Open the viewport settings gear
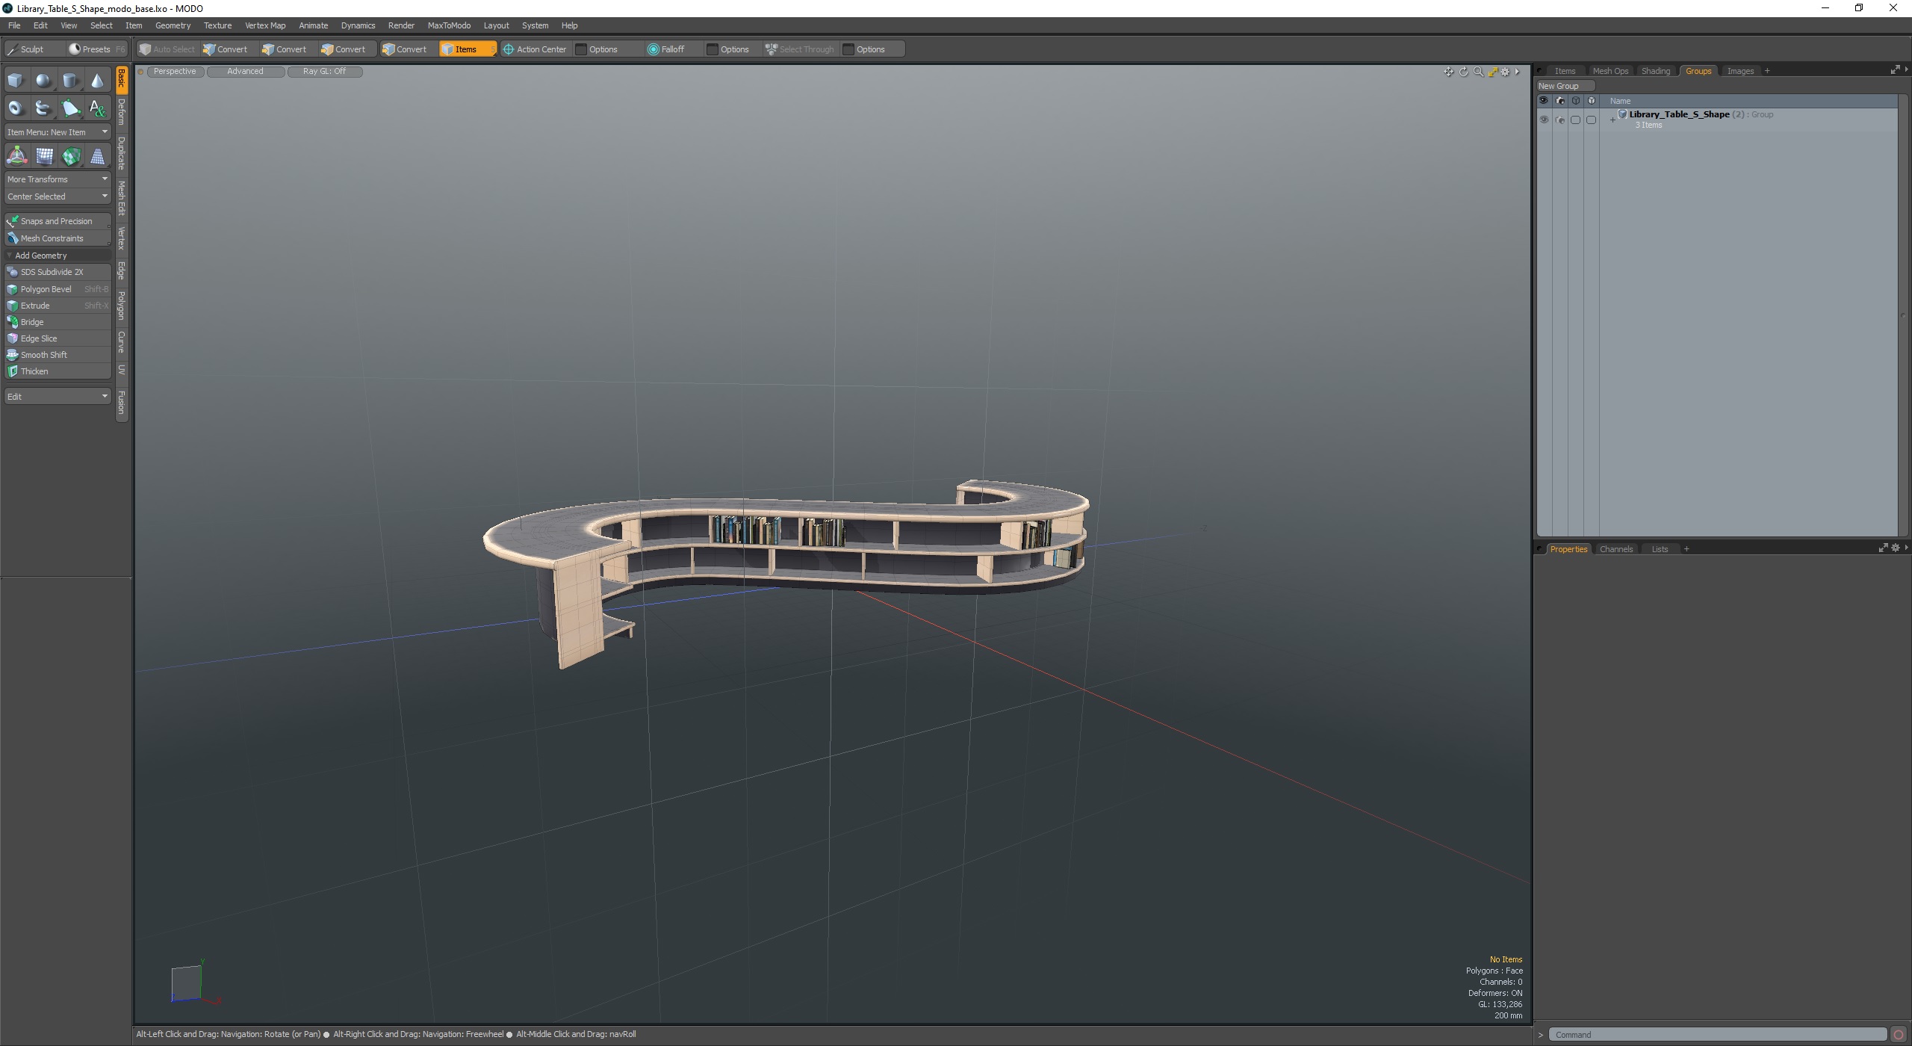Screen dimensions: 1912x1046 point(1505,72)
